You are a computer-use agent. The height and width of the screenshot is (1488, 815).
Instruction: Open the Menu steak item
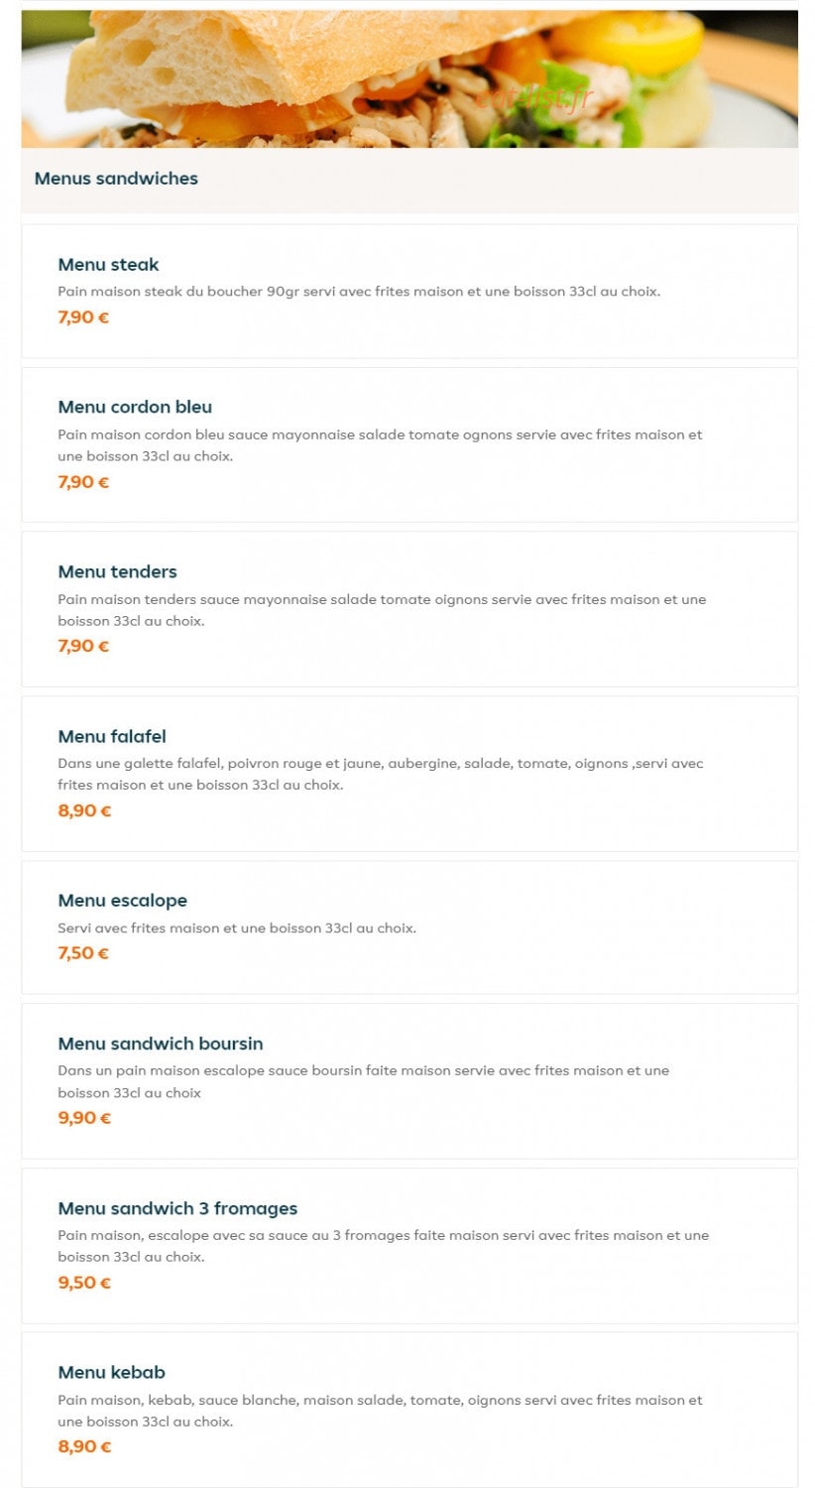(409, 291)
